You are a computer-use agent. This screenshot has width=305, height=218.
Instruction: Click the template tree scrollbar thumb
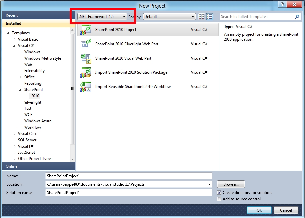[72, 89]
